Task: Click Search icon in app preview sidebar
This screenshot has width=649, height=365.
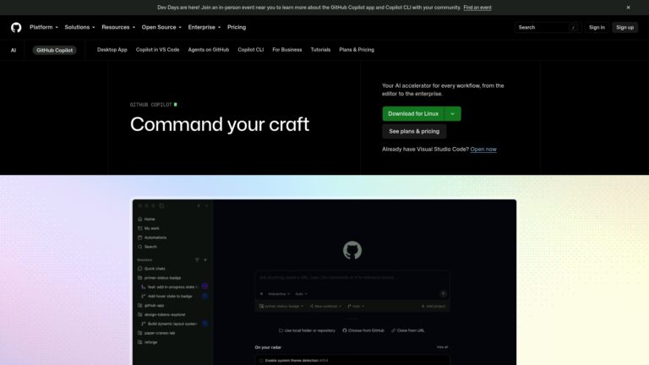Action: 140,247
